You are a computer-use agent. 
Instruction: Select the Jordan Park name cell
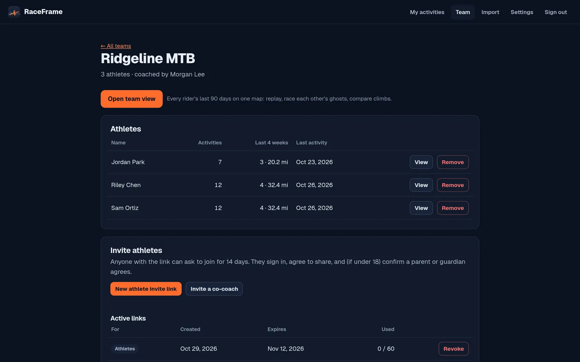click(x=128, y=162)
